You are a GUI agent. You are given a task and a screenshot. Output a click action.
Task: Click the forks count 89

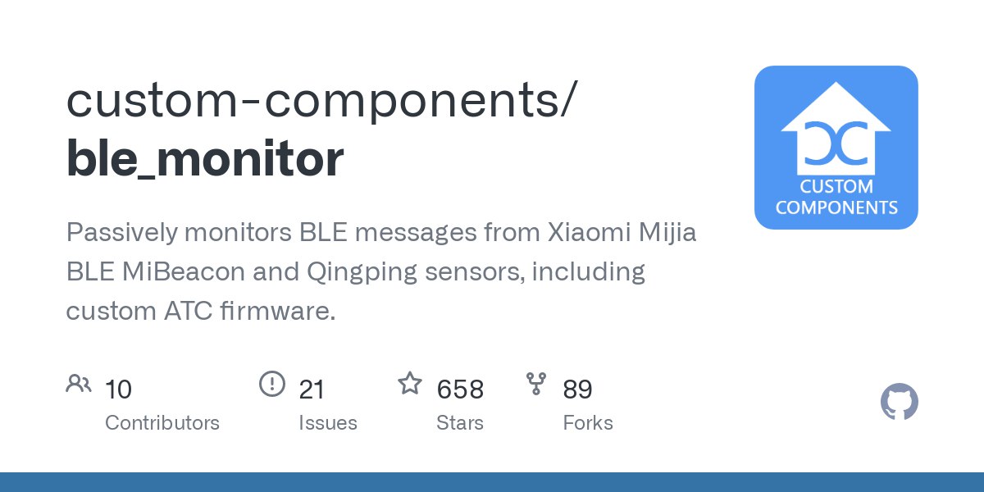coord(577,389)
